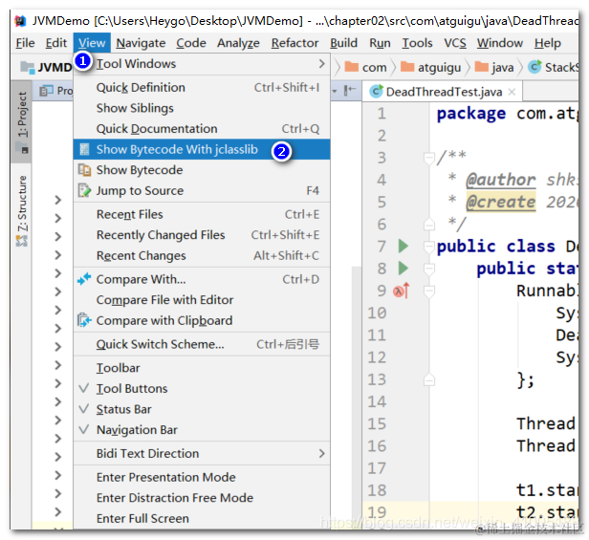Open the VCS menu

tap(455, 43)
